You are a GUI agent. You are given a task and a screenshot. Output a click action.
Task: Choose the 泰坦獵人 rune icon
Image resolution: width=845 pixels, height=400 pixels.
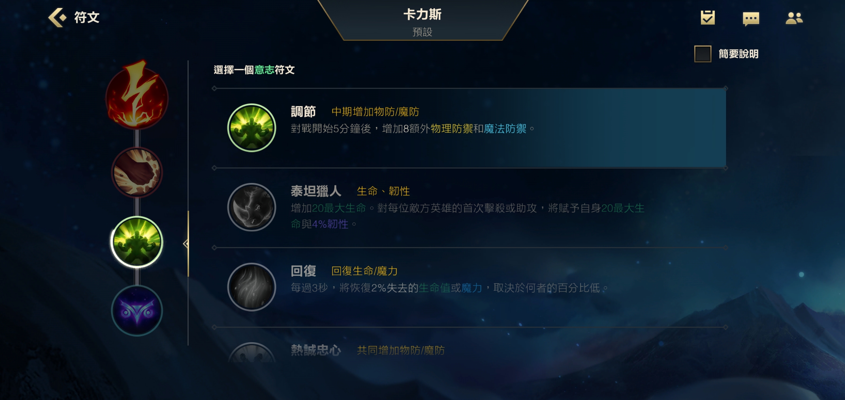pos(252,207)
